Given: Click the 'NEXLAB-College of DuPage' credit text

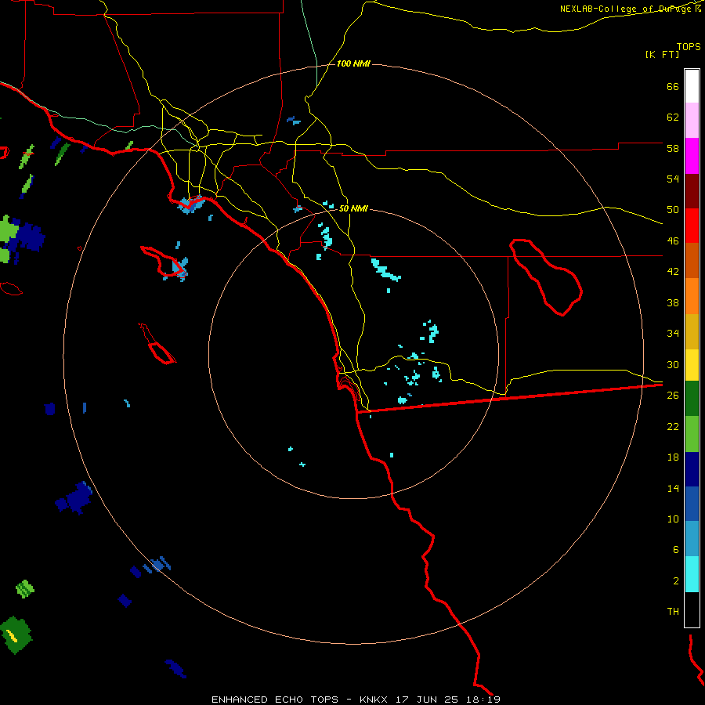Looking at the screenshot, I should [x=627, y=9].
